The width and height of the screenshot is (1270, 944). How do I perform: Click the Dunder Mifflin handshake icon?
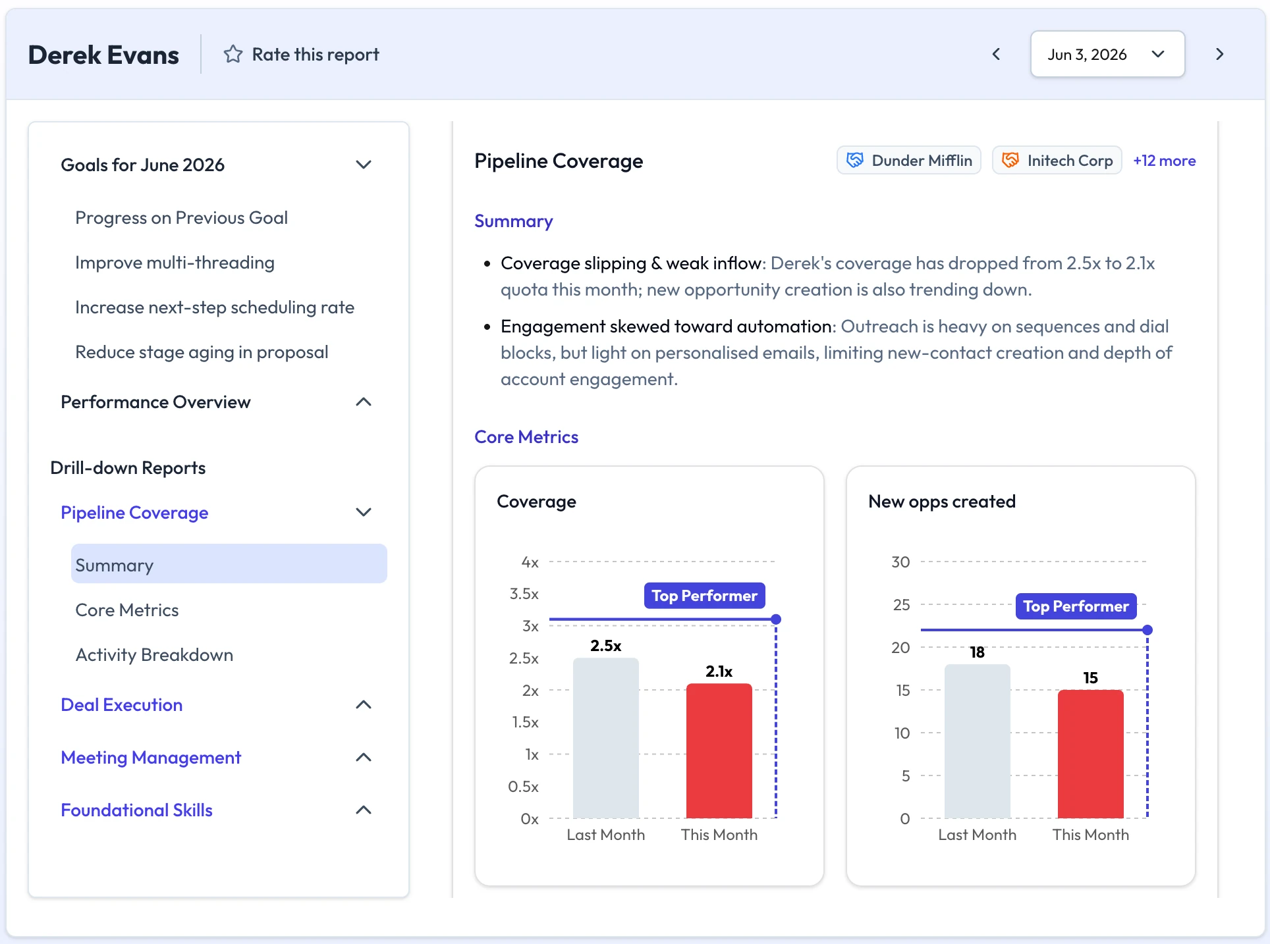[855, 160]
